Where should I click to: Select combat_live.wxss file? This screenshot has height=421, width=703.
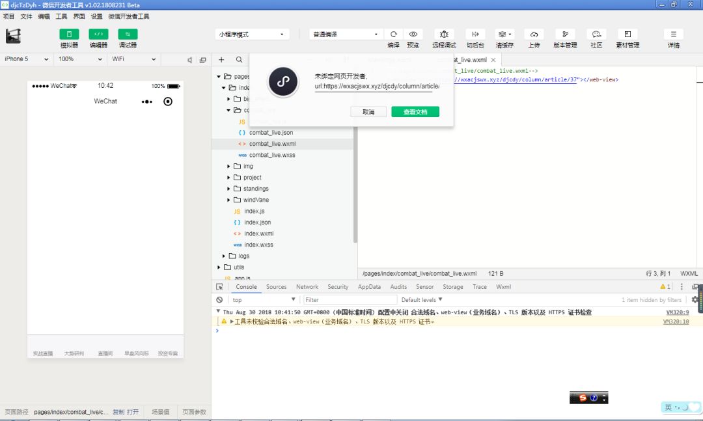(x=272, y=155)
